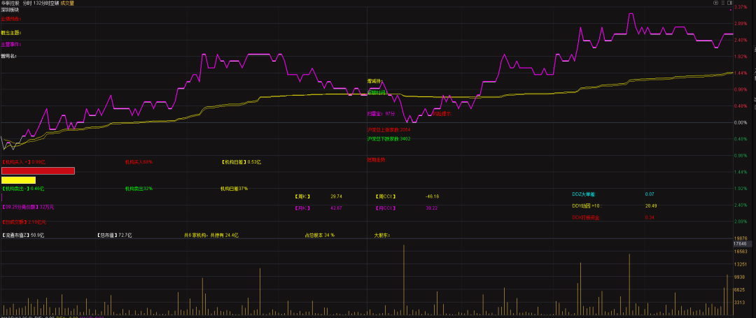
Task: Click the yellow institutional sell bar
Action: (x=18, y=180)
